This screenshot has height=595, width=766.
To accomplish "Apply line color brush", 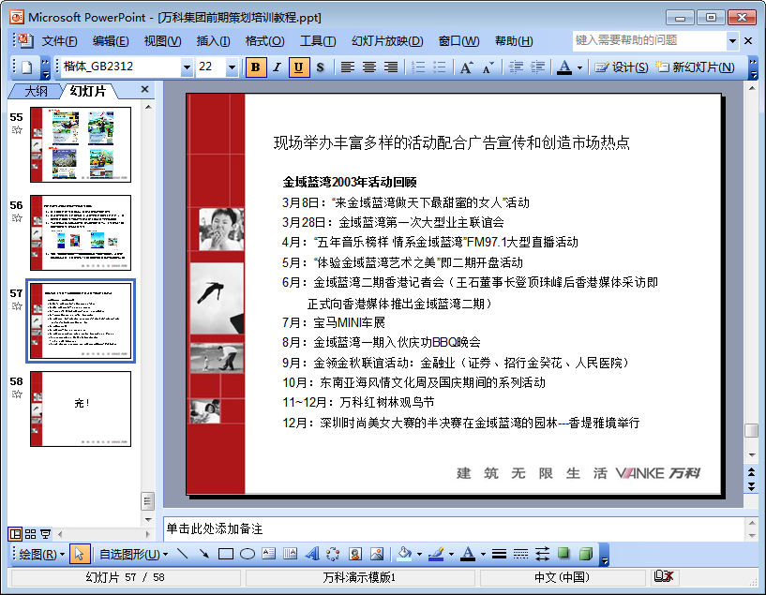I will [436, 554].
